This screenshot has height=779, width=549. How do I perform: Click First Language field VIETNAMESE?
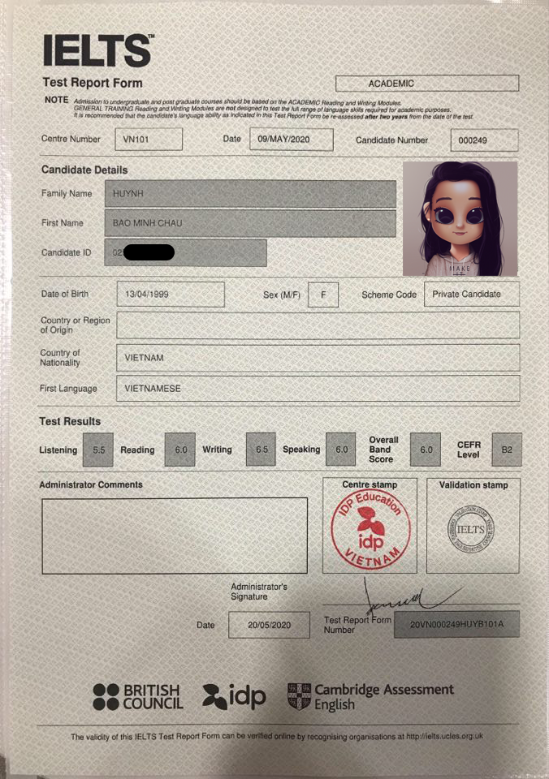318,389
